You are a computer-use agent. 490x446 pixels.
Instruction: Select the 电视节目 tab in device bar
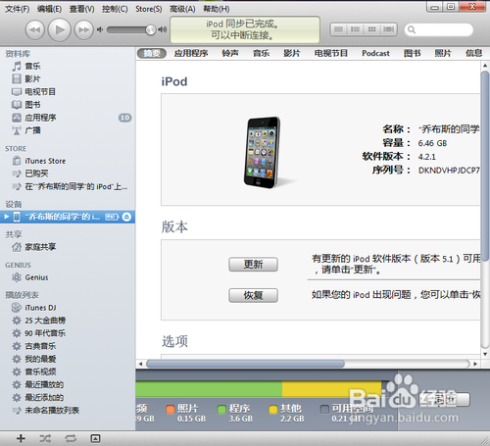point(331,53)
